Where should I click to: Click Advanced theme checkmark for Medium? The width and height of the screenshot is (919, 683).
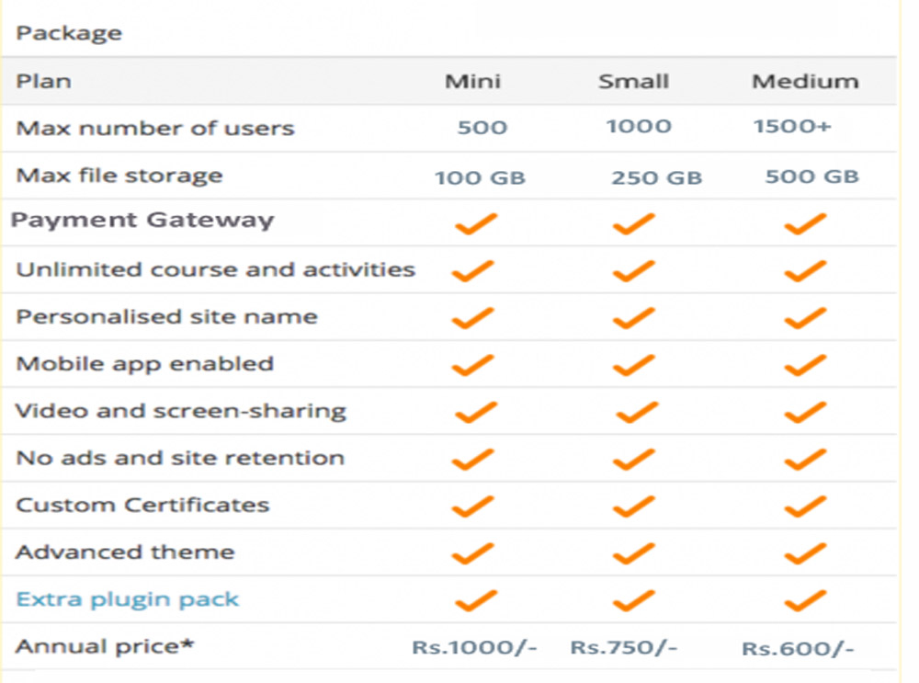click(805, 553)
